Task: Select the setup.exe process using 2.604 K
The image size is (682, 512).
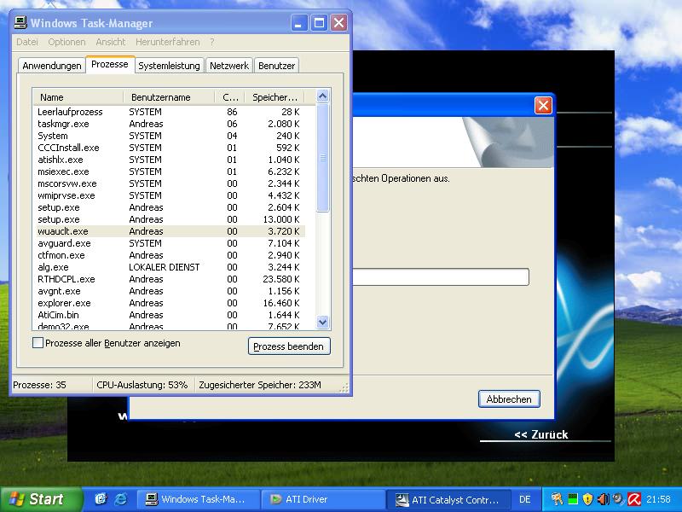Action: tap(169, 207)
